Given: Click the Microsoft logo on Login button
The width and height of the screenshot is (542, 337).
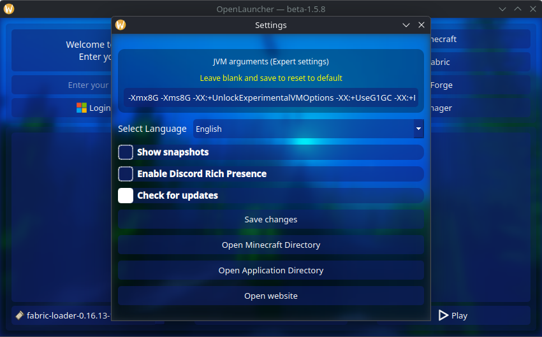Looking at the screenshot, I should (x=82, y=108).
